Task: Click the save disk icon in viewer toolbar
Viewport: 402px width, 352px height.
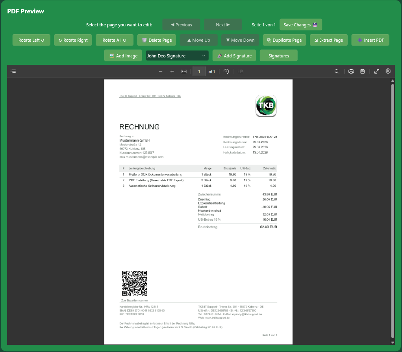Action: pyautogui.click(x=363, y=72)
